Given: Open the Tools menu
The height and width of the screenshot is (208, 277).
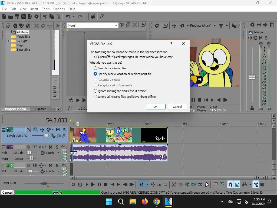Looking at the screenshot, I should (46, 9).
